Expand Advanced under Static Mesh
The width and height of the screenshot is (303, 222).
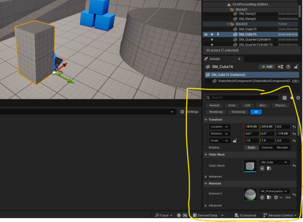pyautogui.click(x=206, y=176)
